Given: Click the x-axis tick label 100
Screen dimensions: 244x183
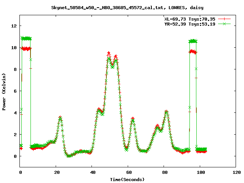Looking at the screenshot, I should (201, 172).
